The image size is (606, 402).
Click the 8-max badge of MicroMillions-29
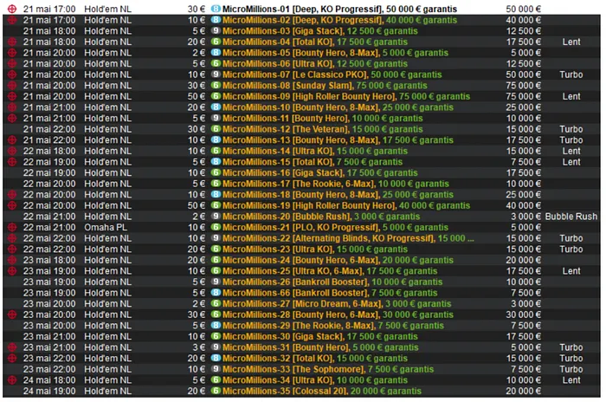tap(216, 326)
